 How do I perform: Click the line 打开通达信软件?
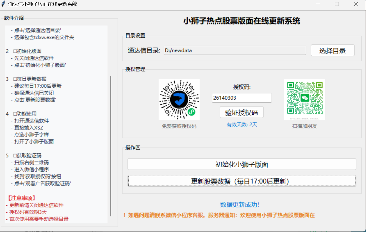[30, 121]
